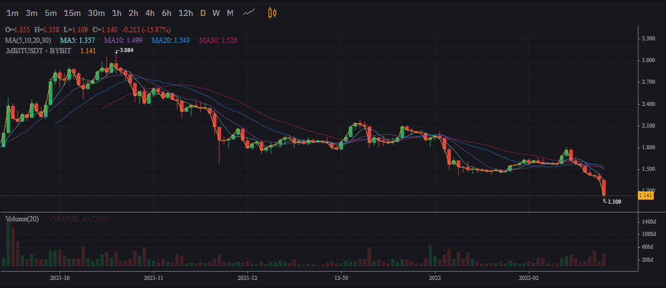Click the 3.300 price axis label
Viewport: 666px width, 288px height.
648,39
